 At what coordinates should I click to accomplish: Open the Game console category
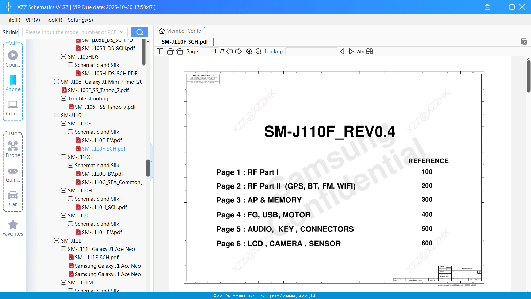[x=13, y=175]
